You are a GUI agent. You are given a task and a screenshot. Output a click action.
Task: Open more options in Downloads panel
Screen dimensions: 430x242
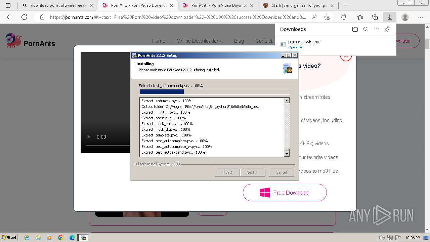[x=377, y=29]
